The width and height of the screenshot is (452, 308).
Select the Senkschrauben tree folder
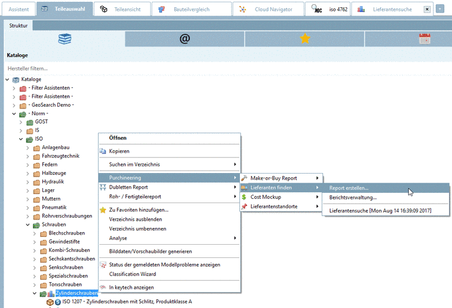pyautogui.click(x=66, y=268)
